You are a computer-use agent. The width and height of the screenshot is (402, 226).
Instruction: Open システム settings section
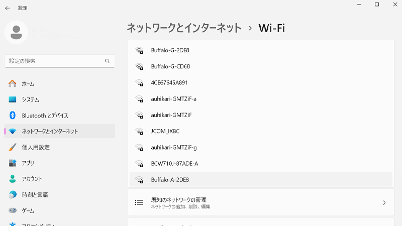tap(59, 99)
